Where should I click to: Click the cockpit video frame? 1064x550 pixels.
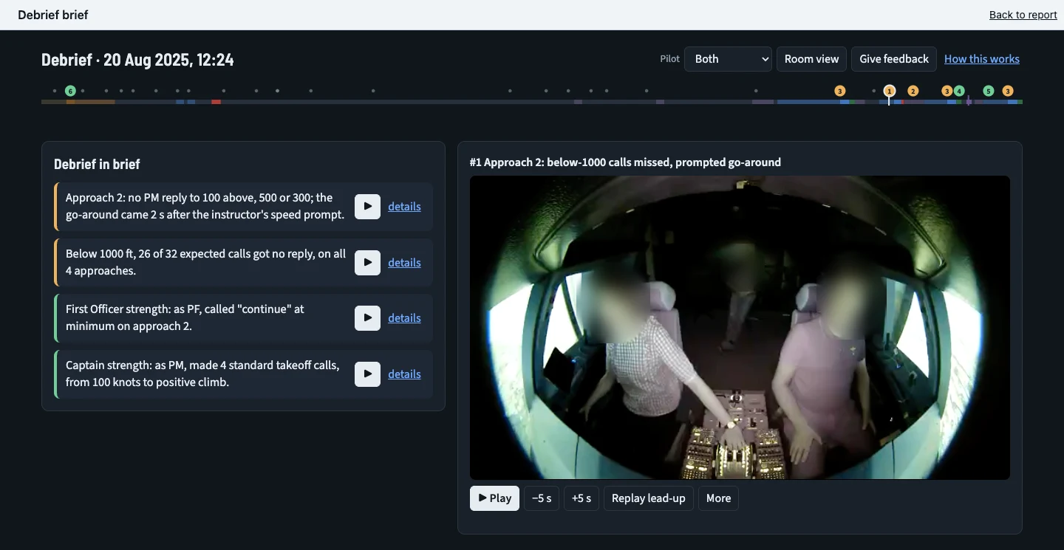tap(740, 328)
